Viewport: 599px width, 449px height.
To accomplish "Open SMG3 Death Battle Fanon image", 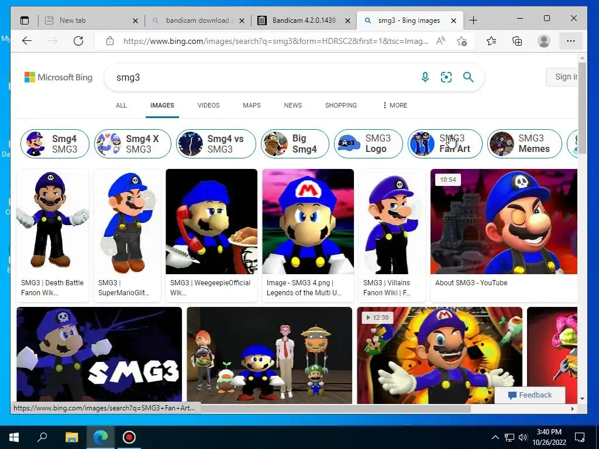I will tap(53, 222).
